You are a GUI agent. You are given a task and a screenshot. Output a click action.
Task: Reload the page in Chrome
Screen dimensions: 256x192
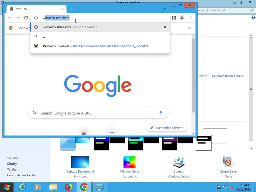26,18
